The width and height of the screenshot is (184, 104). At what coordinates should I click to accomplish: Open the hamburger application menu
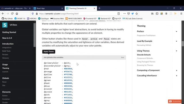181,14
